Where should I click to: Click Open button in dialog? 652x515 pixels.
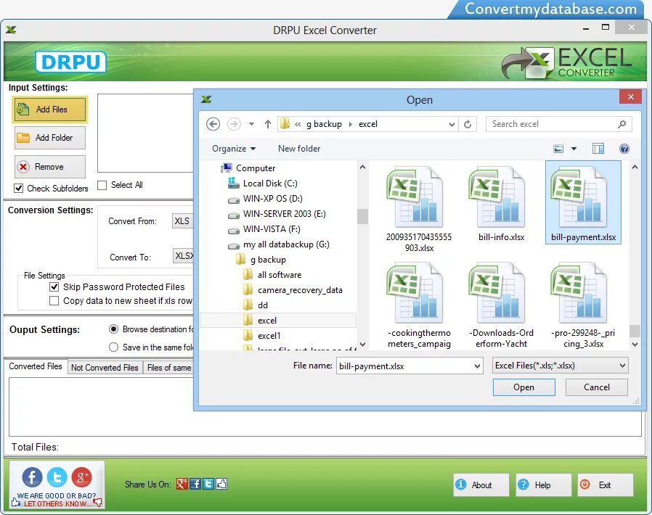click(524, 387)
